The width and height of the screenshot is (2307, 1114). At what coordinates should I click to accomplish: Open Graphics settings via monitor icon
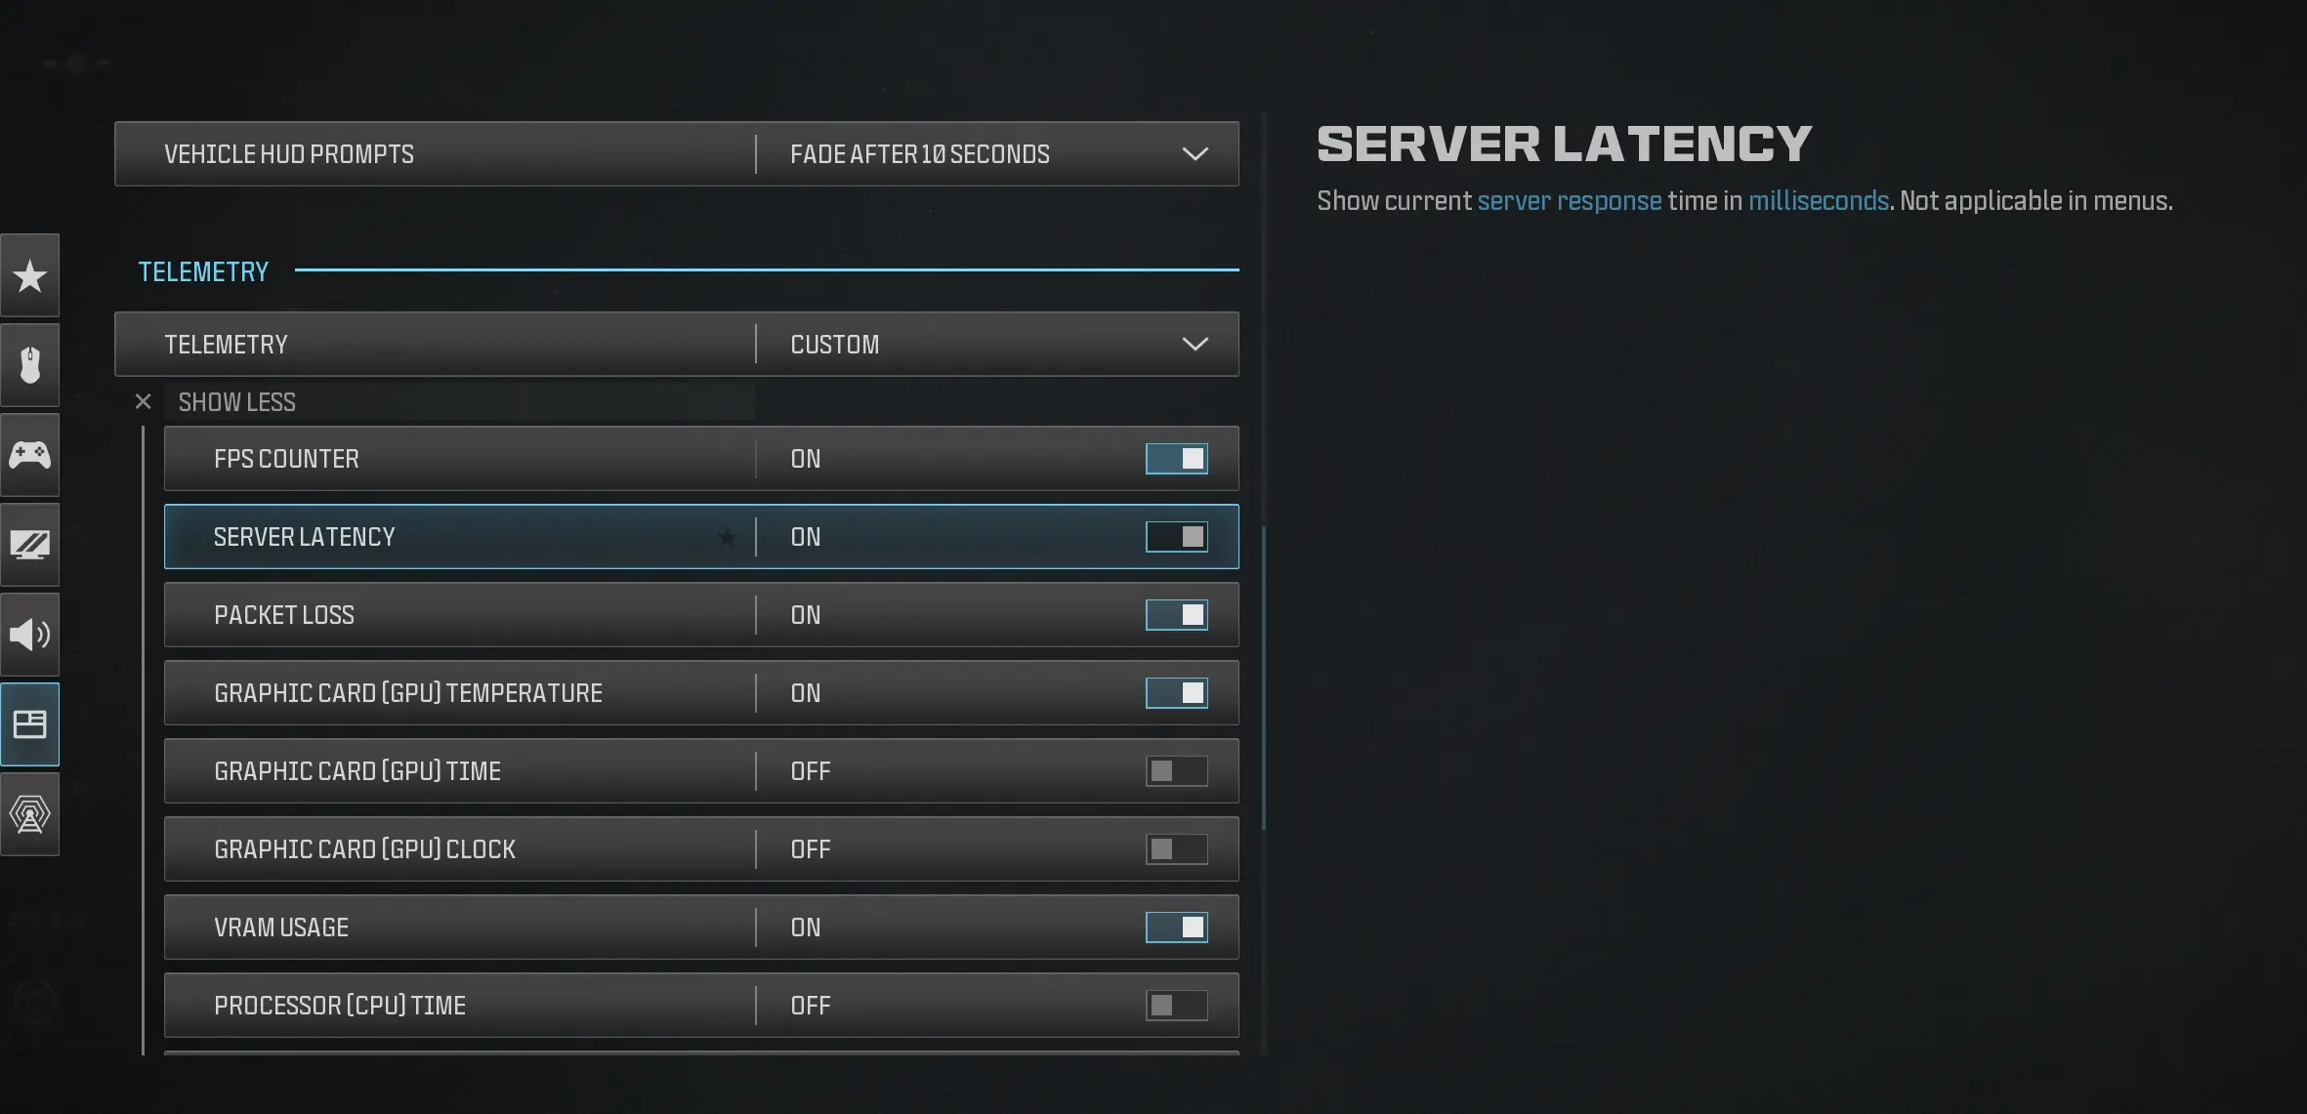coord(29,545)
